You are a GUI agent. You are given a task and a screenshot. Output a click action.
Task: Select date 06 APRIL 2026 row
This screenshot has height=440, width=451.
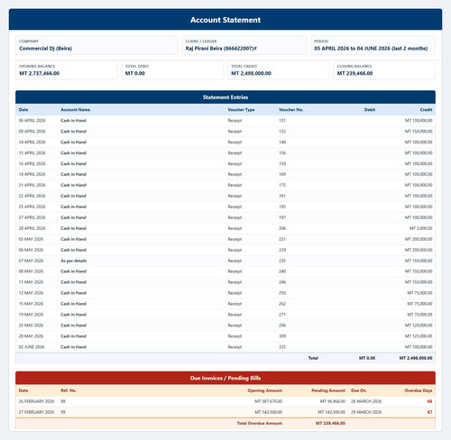coord(225,121)
